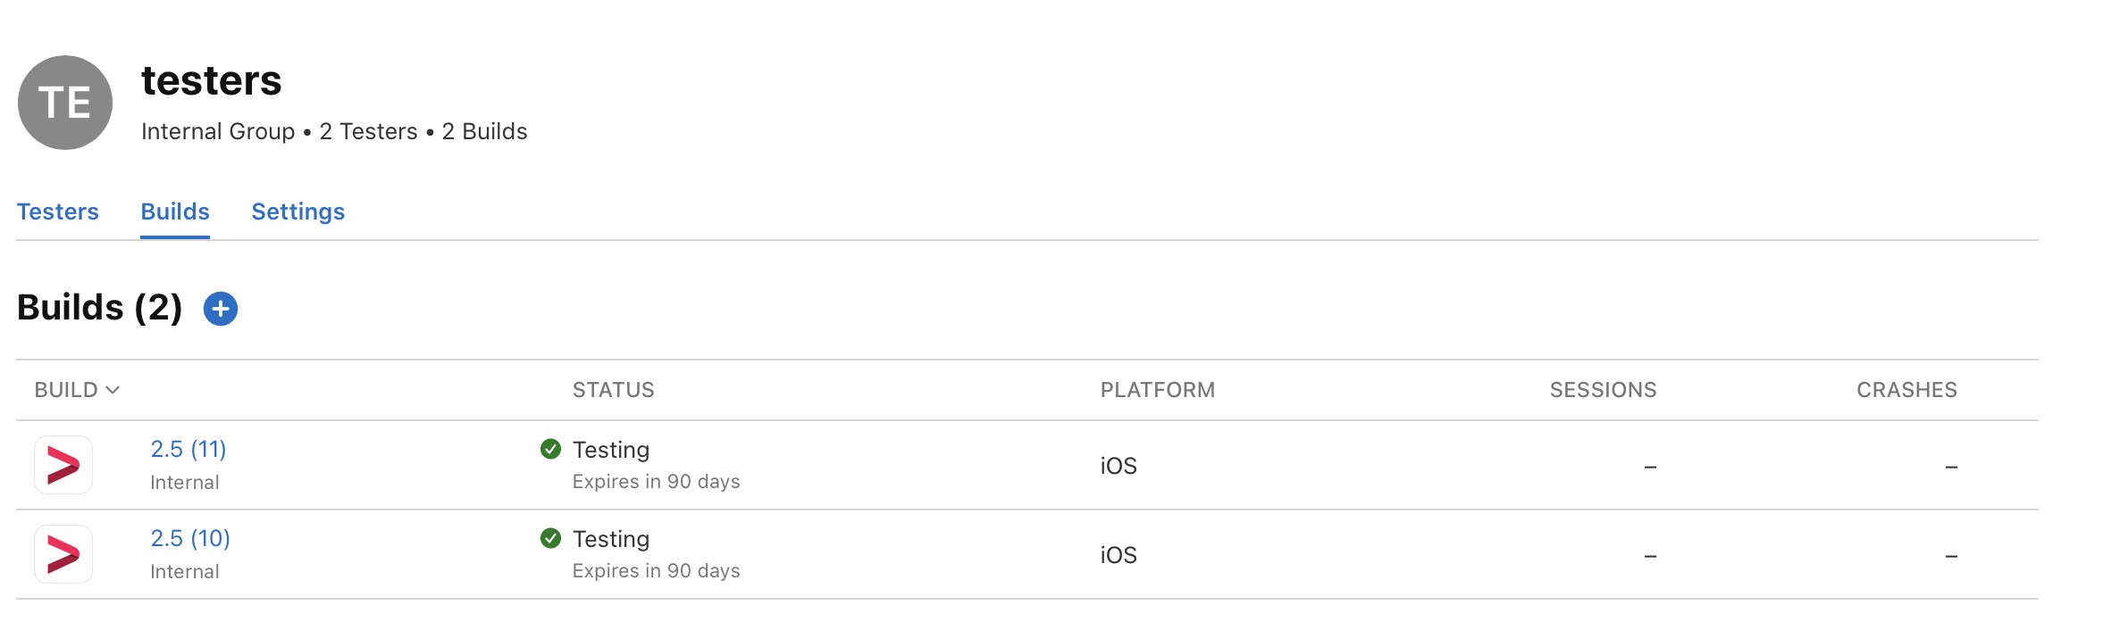This screenshot has height=630, width=2103.
Task: Click the CRASHES column header
Action: tap(1906, 390)
